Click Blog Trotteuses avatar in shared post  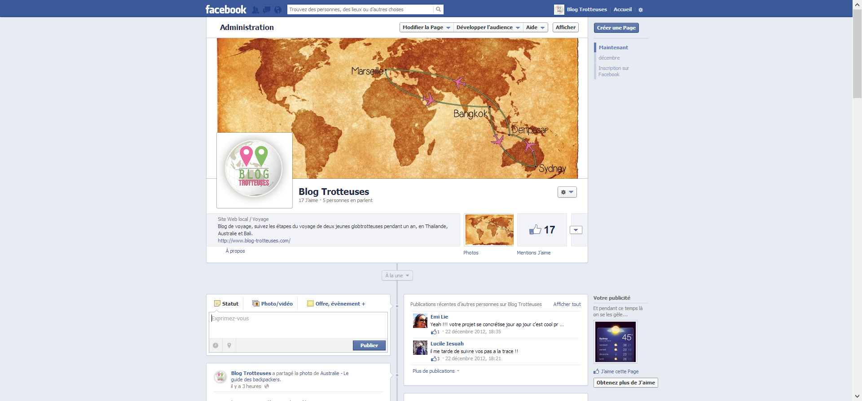coord(220,377)
